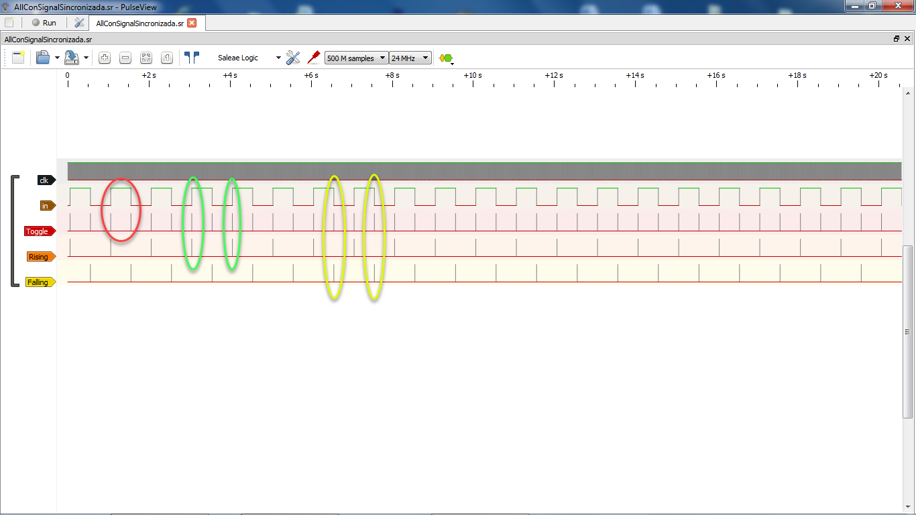This screenshot has width=916, height=515.
Task: Open the settings wrench icon beside Run
Action: coord(79,23)
